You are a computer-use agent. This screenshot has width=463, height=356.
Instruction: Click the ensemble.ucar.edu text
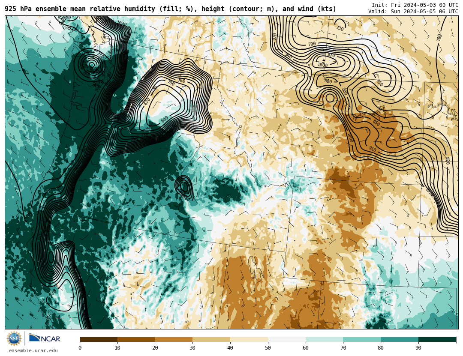click(33, 351)
